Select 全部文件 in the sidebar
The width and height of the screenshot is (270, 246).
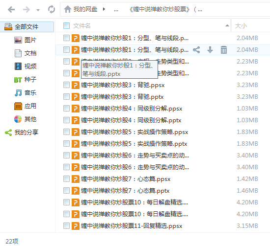pyautogui.click(x=27, y=27)
